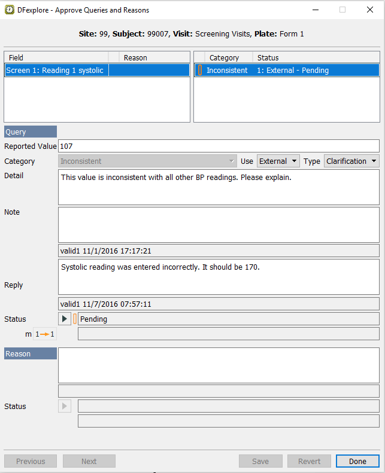Click the query Status play arrow button
Screen dimensions: 385x473
(65, 319)
